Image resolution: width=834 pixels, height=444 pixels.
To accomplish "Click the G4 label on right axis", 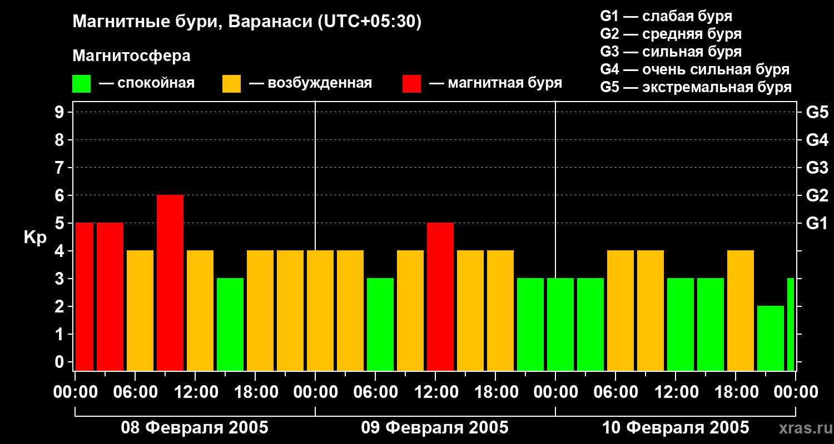I will [817, 140].
